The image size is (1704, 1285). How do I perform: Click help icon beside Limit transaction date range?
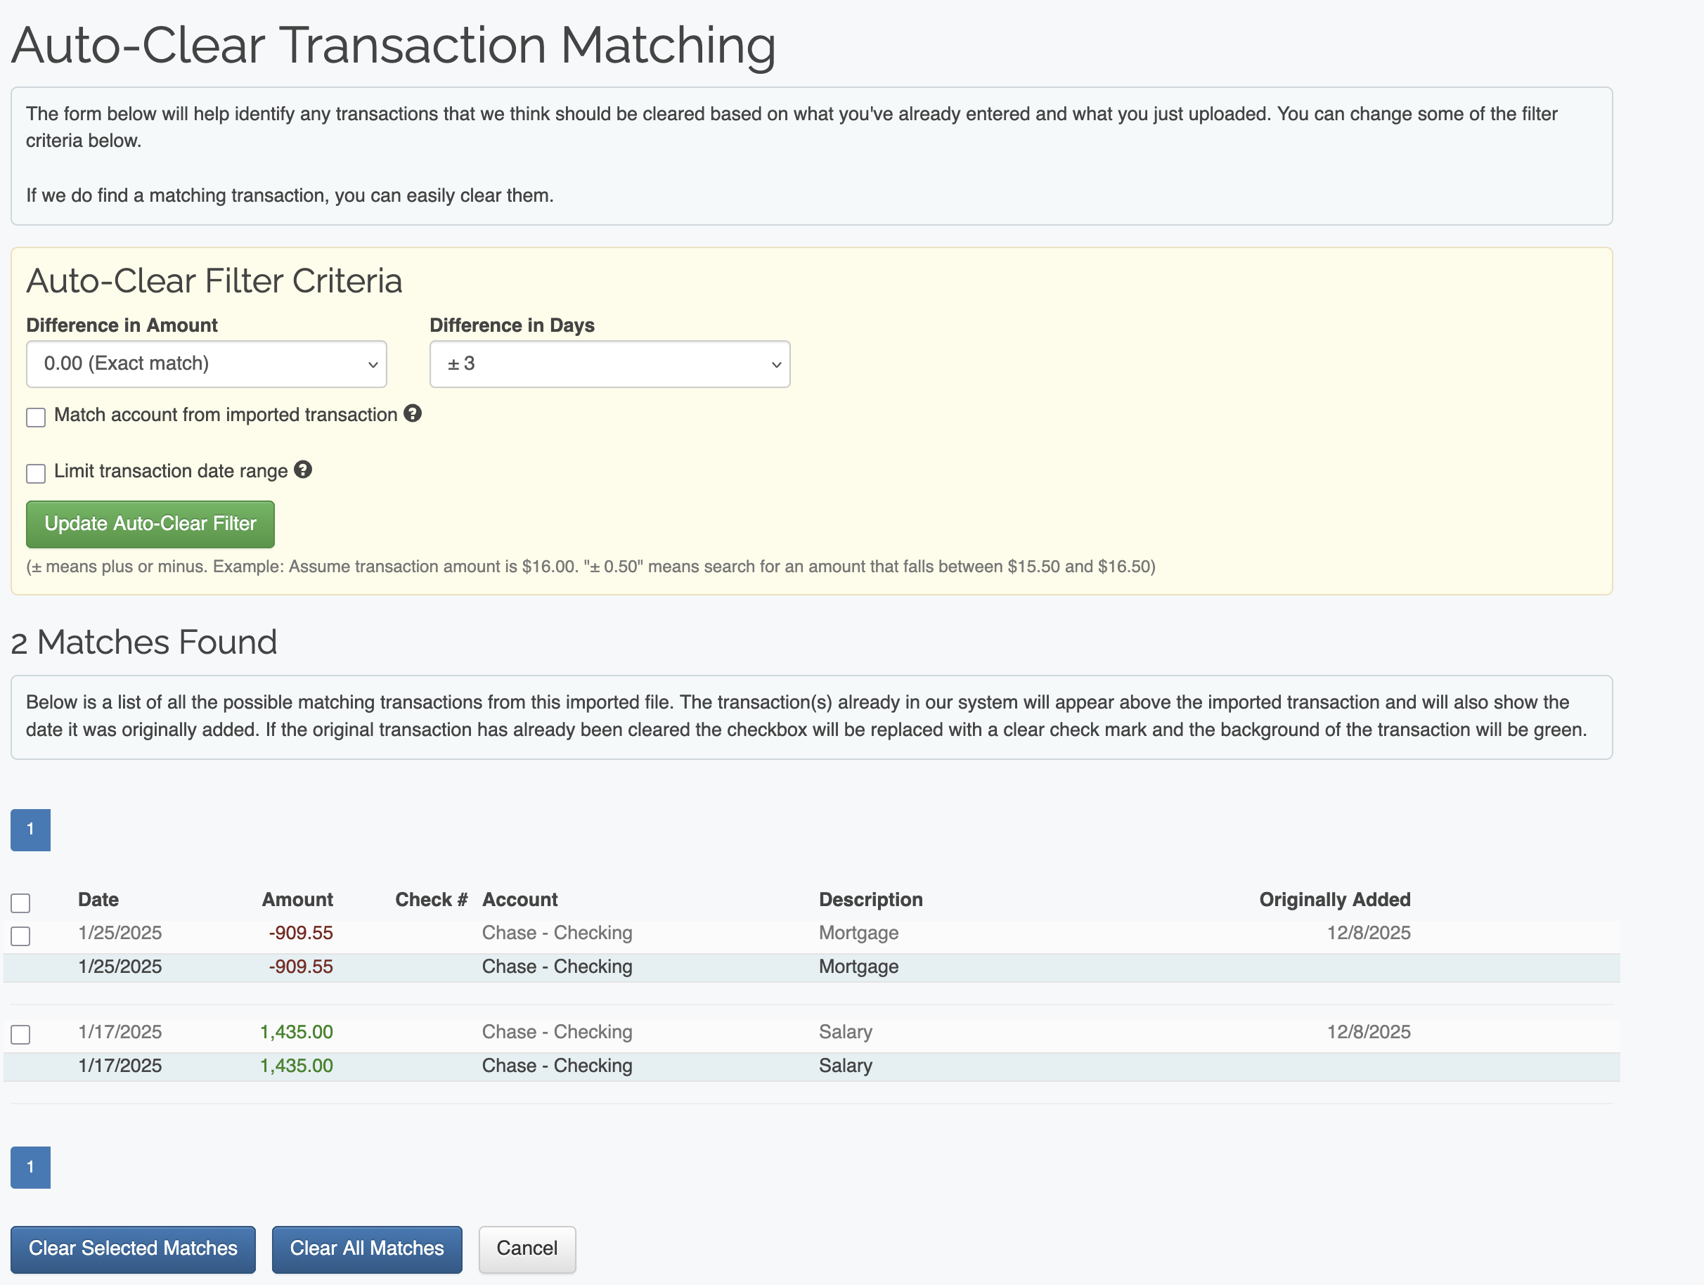point(303,470)
